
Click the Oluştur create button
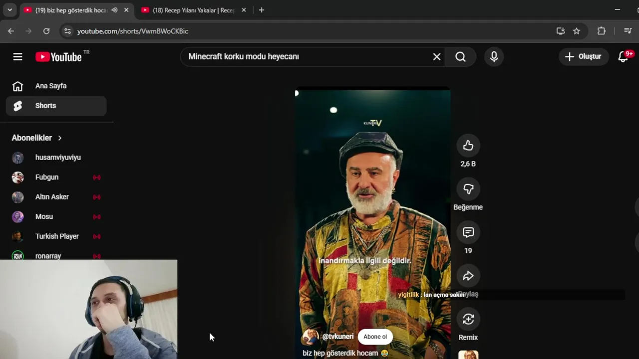click(583, 57)
